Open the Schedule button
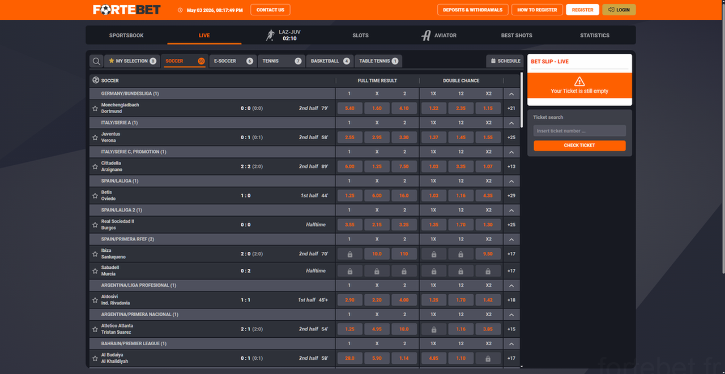Viewport: 725px width, 374px height. [x=505, y=61]
